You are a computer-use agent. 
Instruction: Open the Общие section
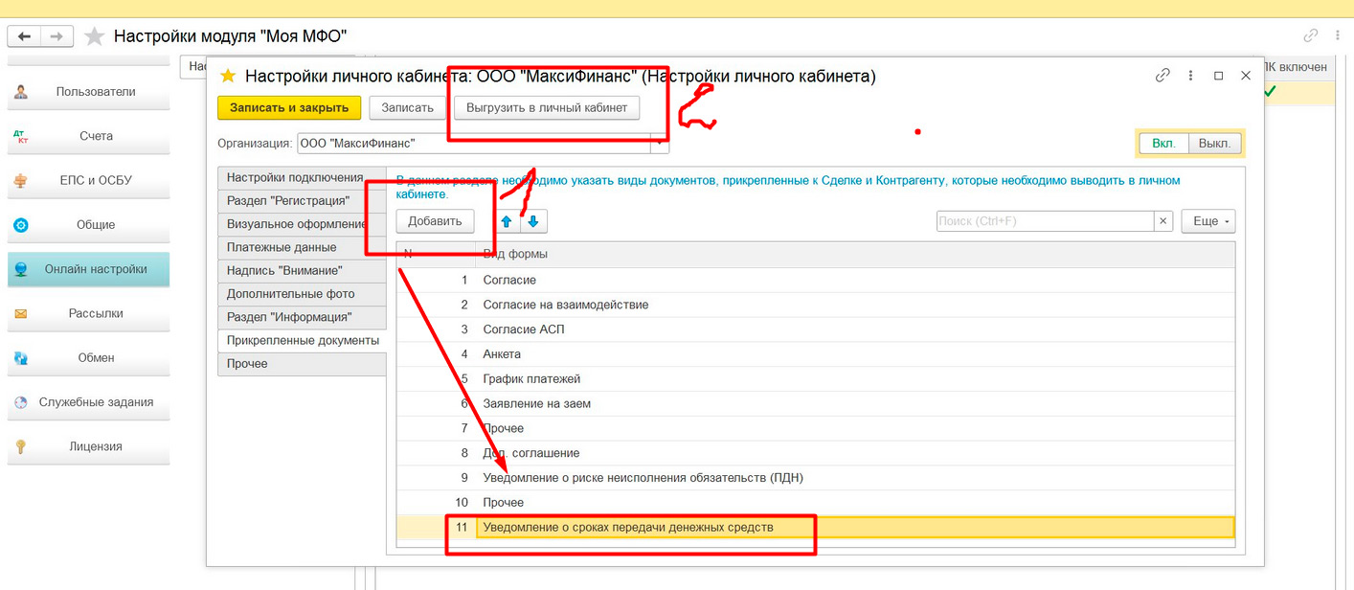pos(89,225)
